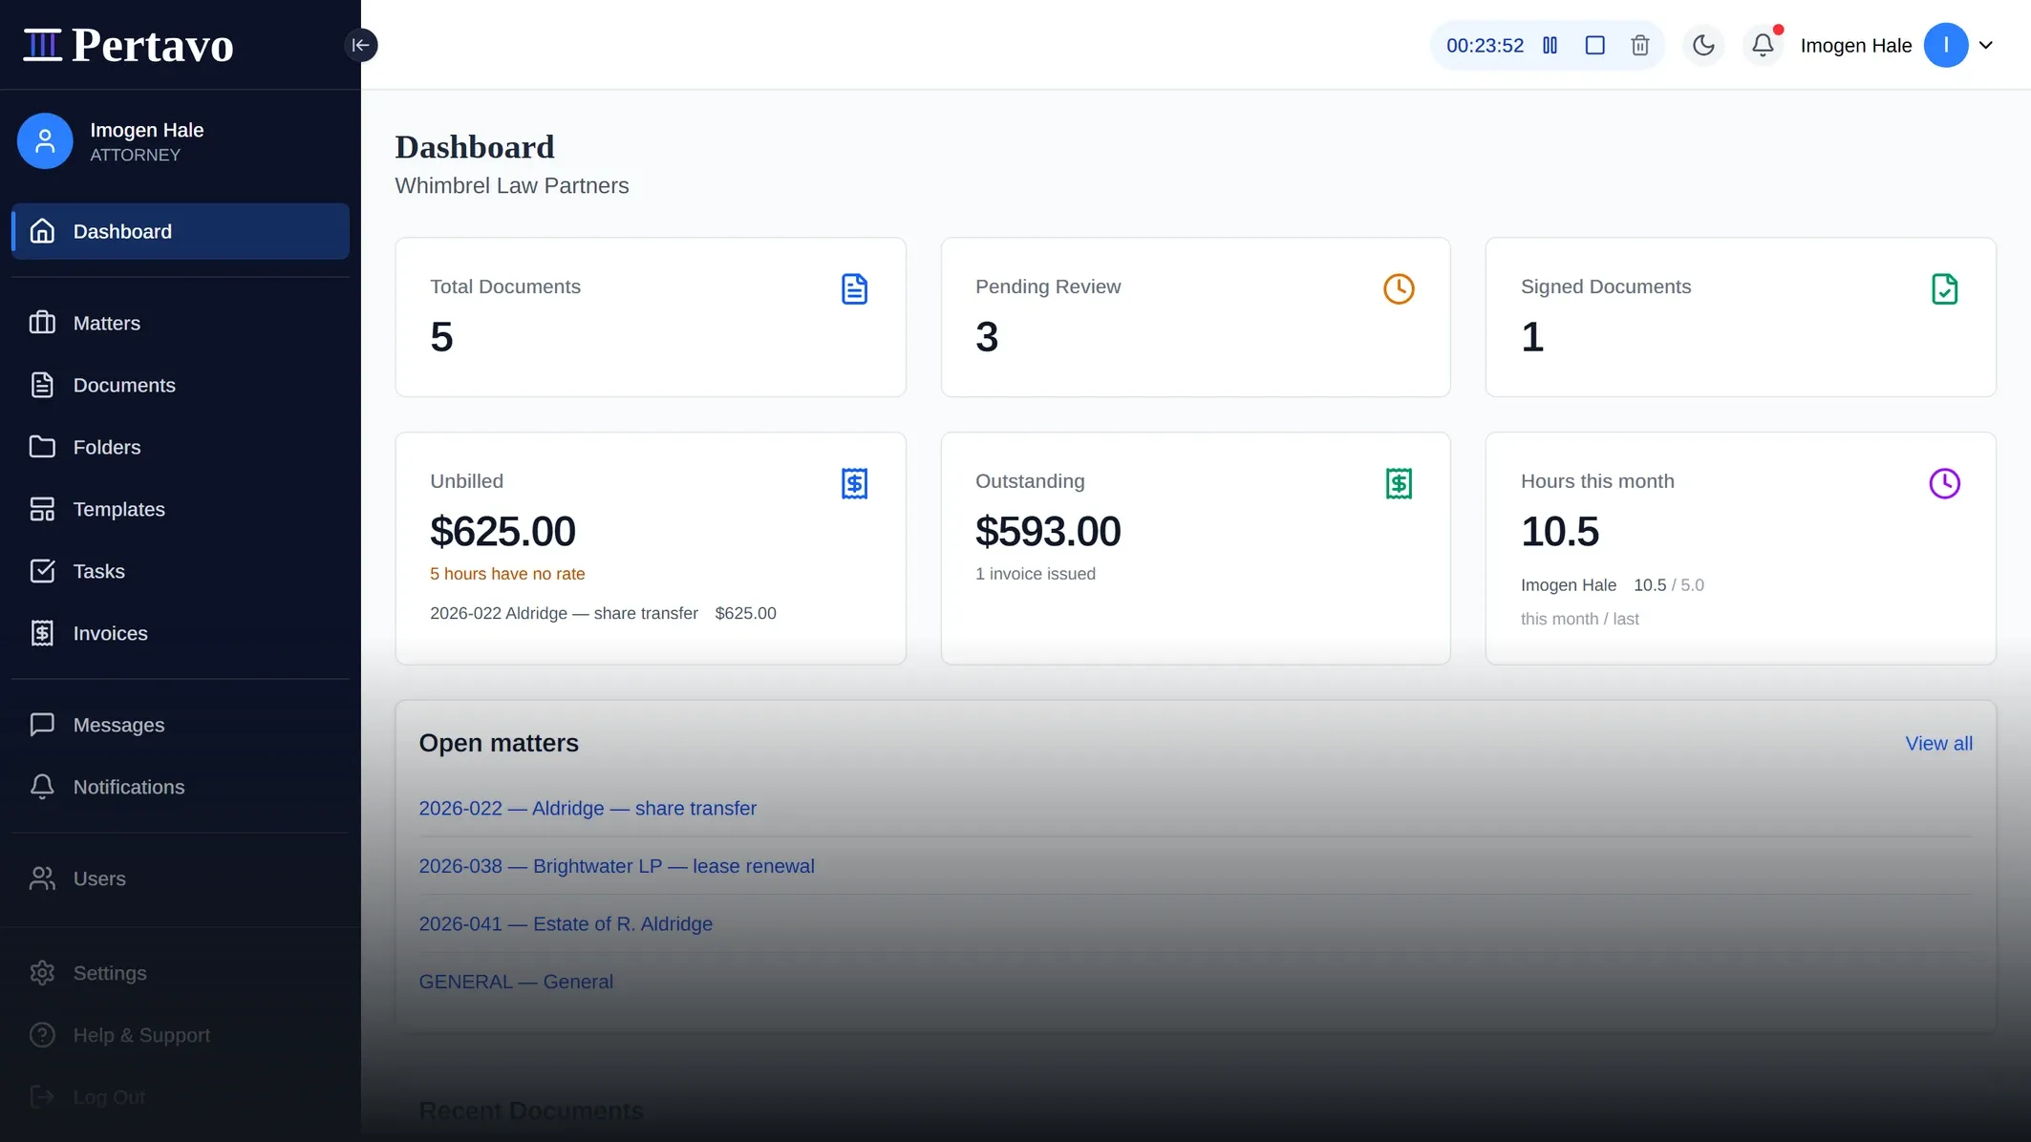The height and width of the screenshot is (1142, 2031).
Task: Go to Matters in sidebar
Action: tap(181, 323)
